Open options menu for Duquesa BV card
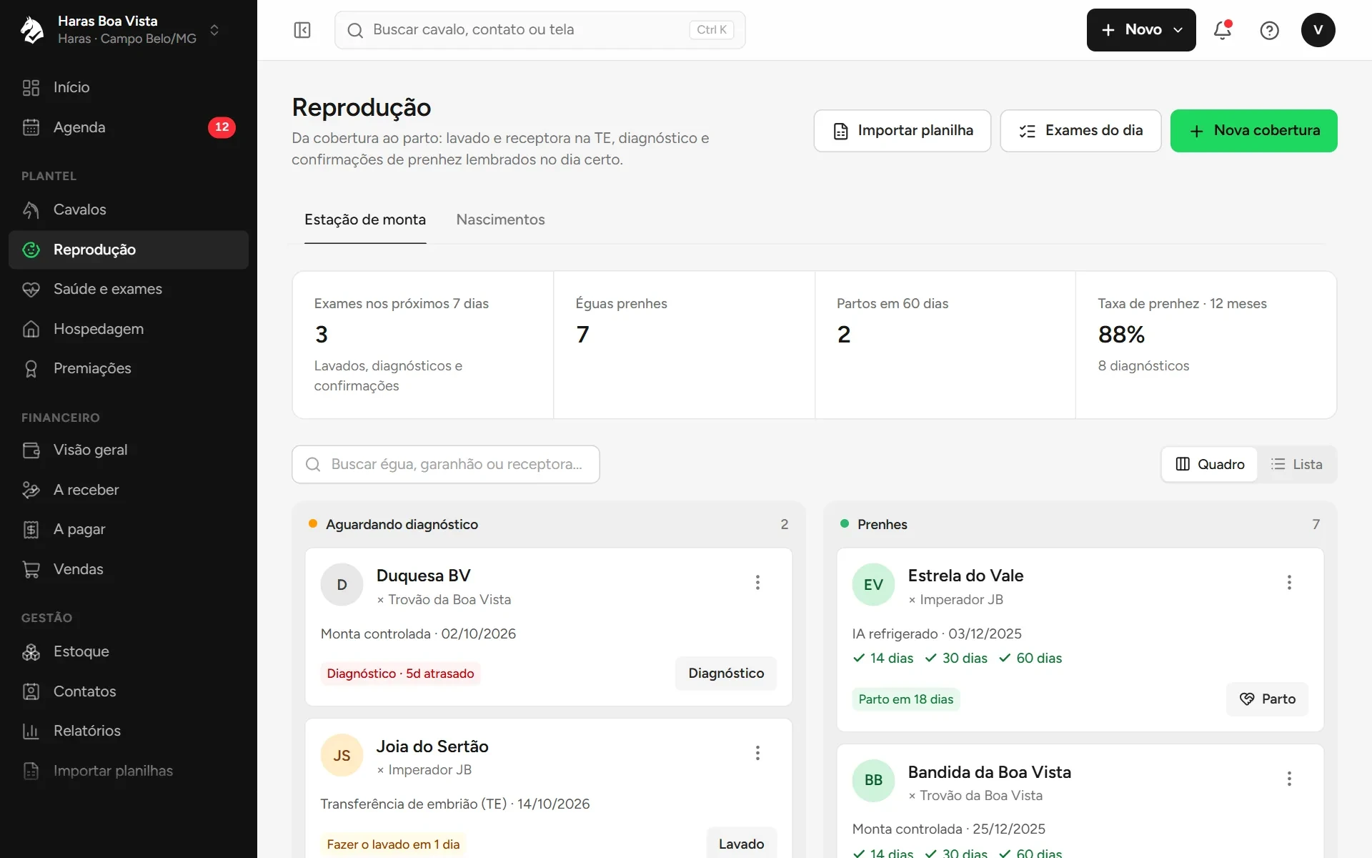 [x=757, y=583]
